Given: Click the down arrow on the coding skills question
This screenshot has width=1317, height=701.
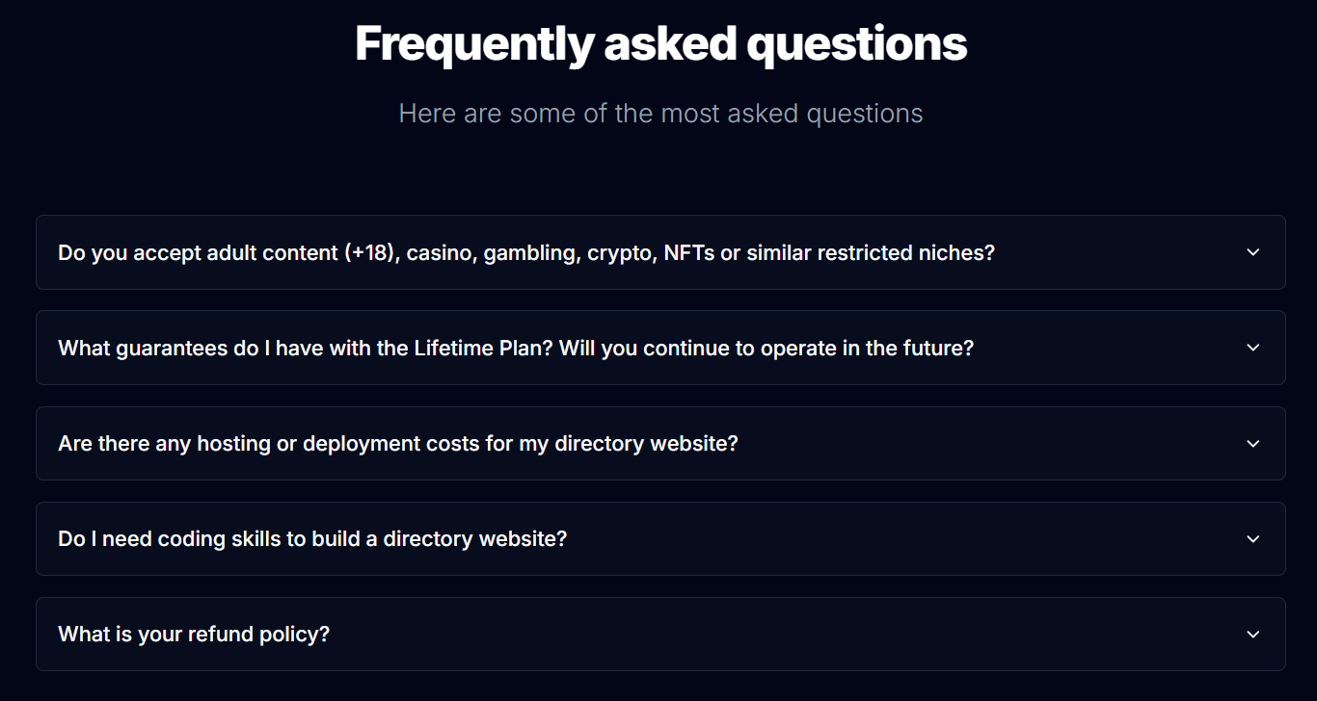Looking at the screenshot, I should 1252,539.
